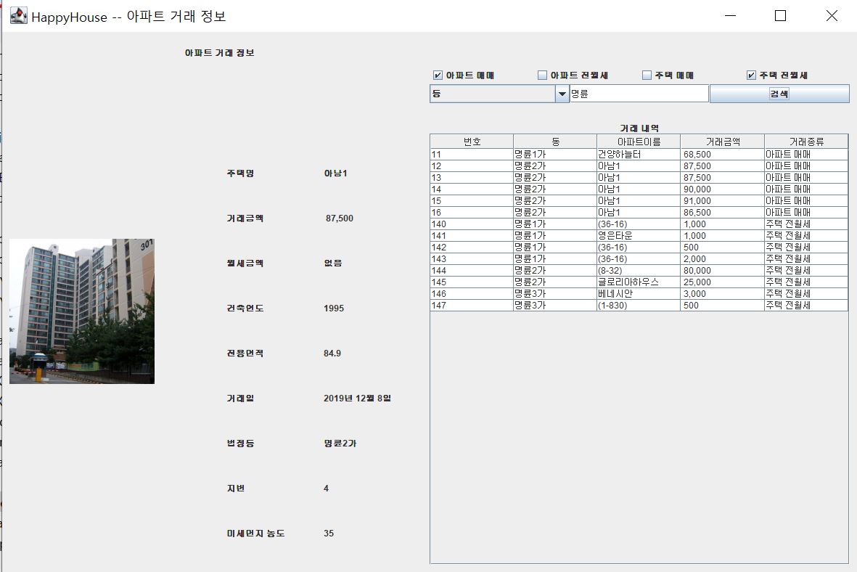The width and height of the screenshot is (857, 572).
Task: Open the 동 search-type dropdown arrow
Action: click(x=562, y=94)
